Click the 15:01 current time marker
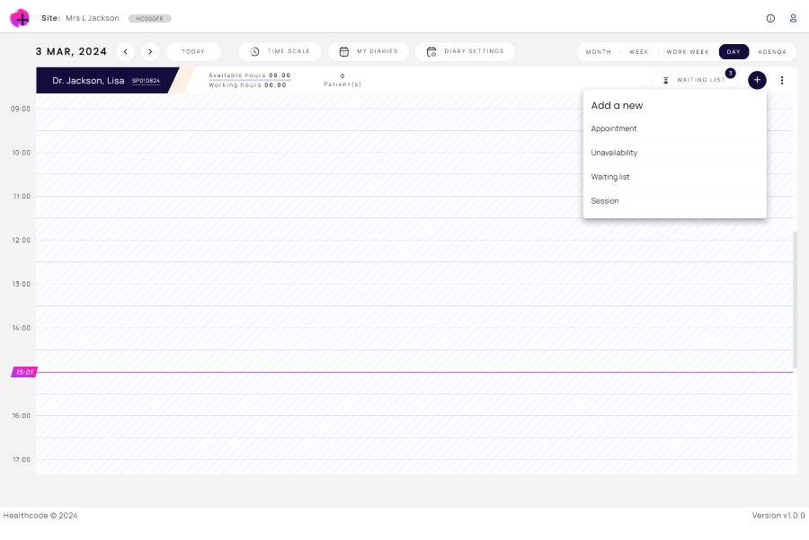The image size is (809, 540). tap(24, 371)
